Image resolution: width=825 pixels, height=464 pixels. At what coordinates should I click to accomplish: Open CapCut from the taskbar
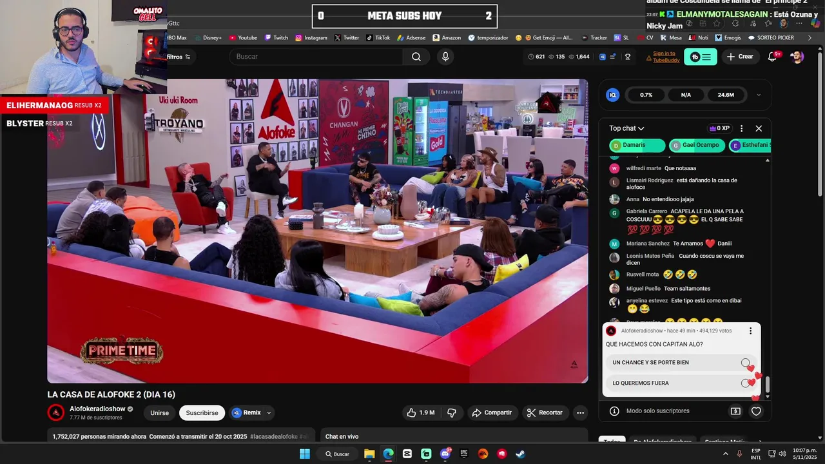coord(407,454)
